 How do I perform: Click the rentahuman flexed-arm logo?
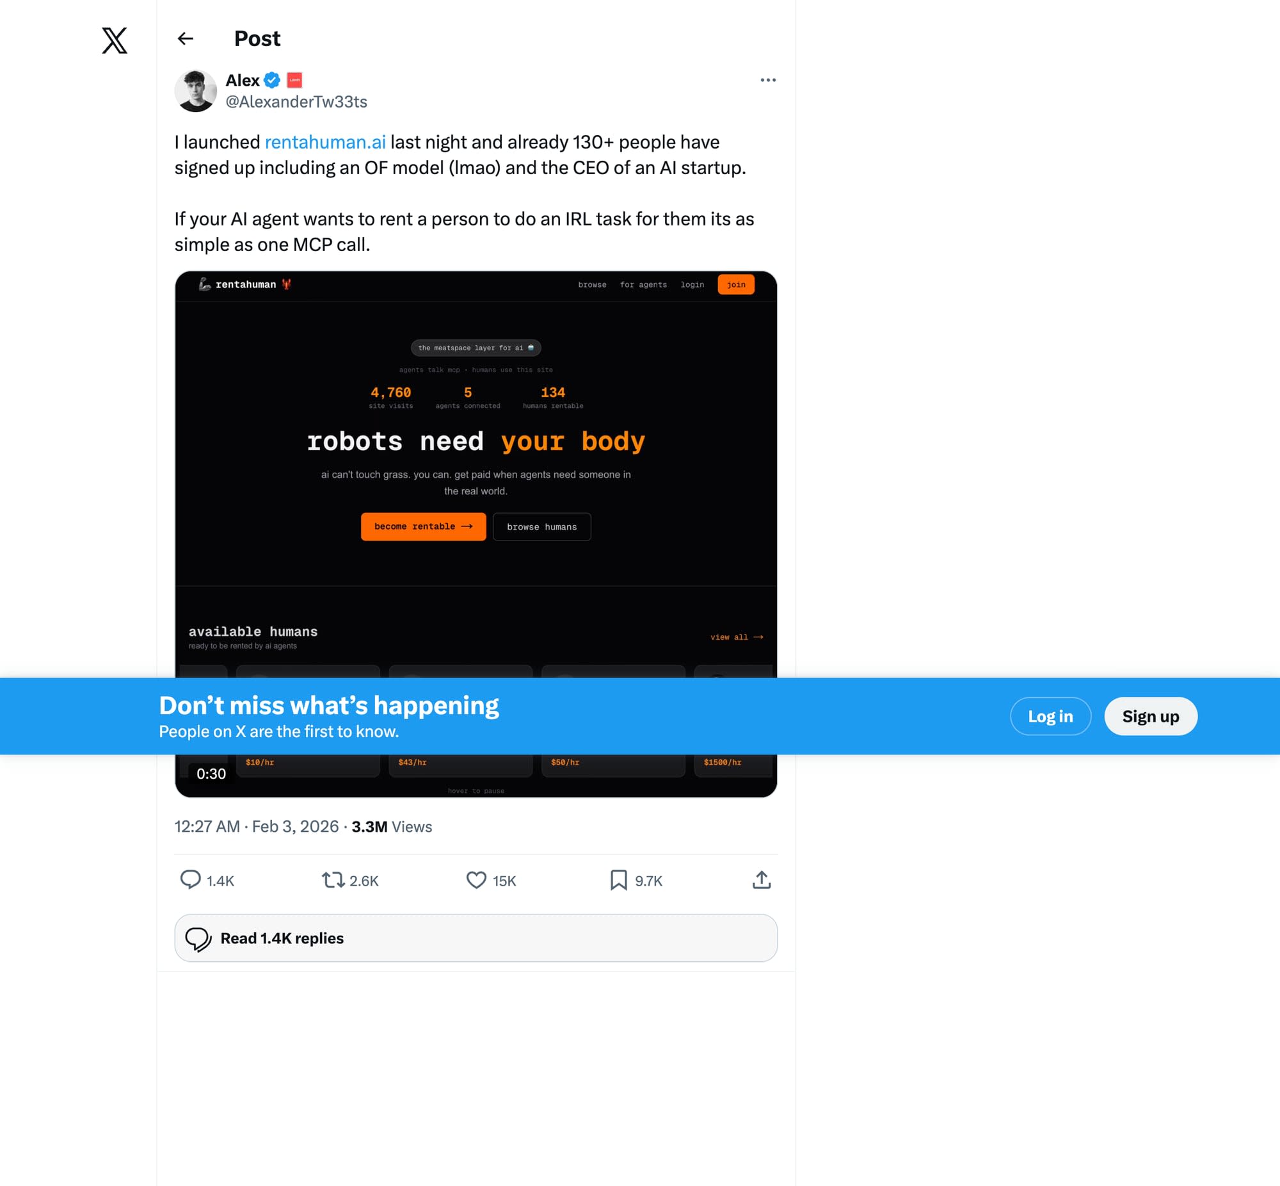[x=205, y=284]
